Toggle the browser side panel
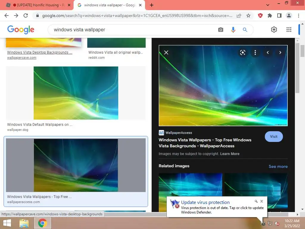 (279, 16)
